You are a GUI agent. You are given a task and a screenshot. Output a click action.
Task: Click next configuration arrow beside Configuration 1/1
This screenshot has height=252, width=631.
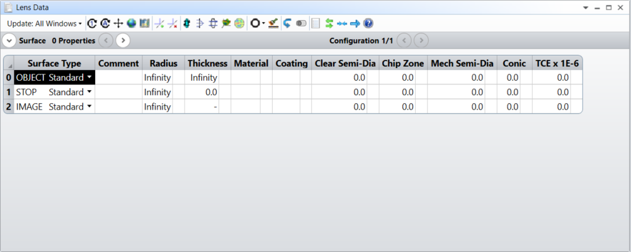tap(421, 41)
